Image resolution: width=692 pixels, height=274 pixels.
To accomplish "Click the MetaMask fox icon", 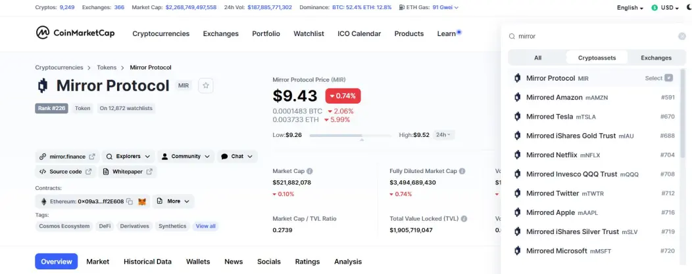I will pos(142,201).
